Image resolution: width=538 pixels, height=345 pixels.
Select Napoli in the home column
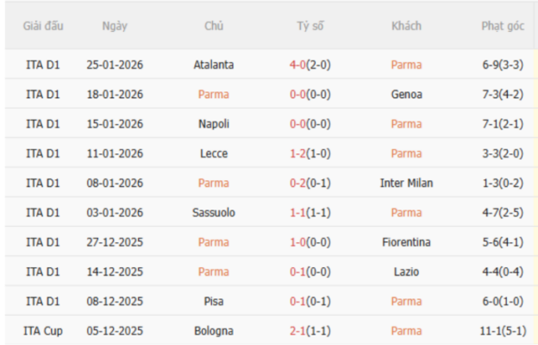tap(214, 124)
